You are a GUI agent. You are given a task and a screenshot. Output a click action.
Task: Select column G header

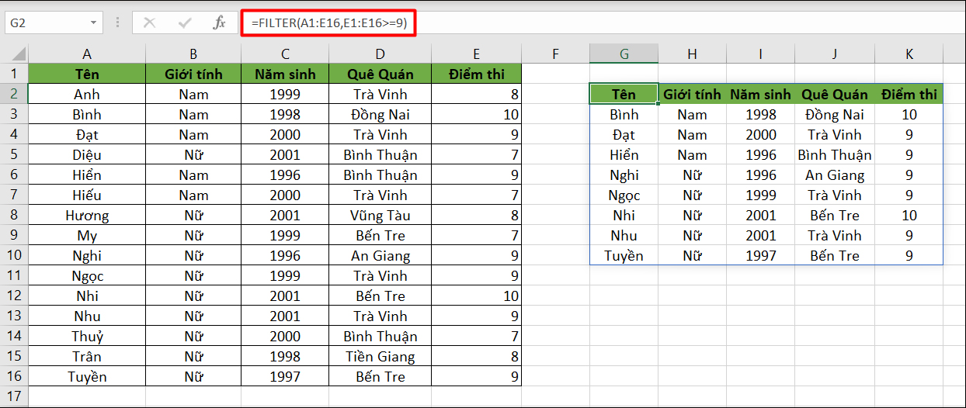[624, 54]
